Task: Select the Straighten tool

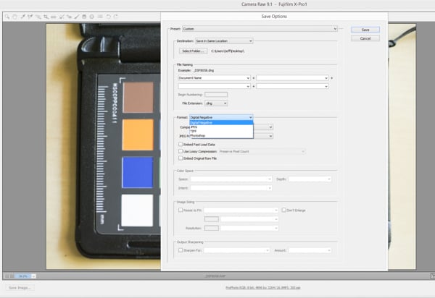Action: point(53,17)
